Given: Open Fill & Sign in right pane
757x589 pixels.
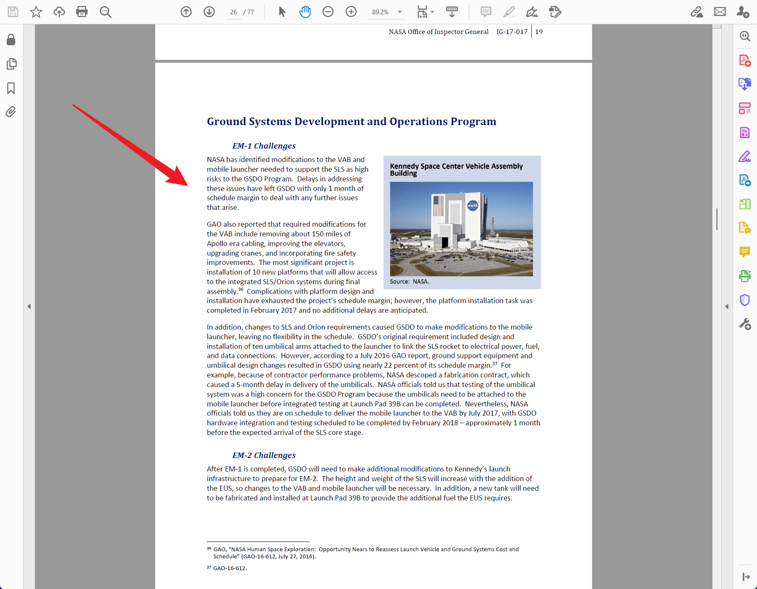Looking at the screenshot, I should [x=745, y=157].
